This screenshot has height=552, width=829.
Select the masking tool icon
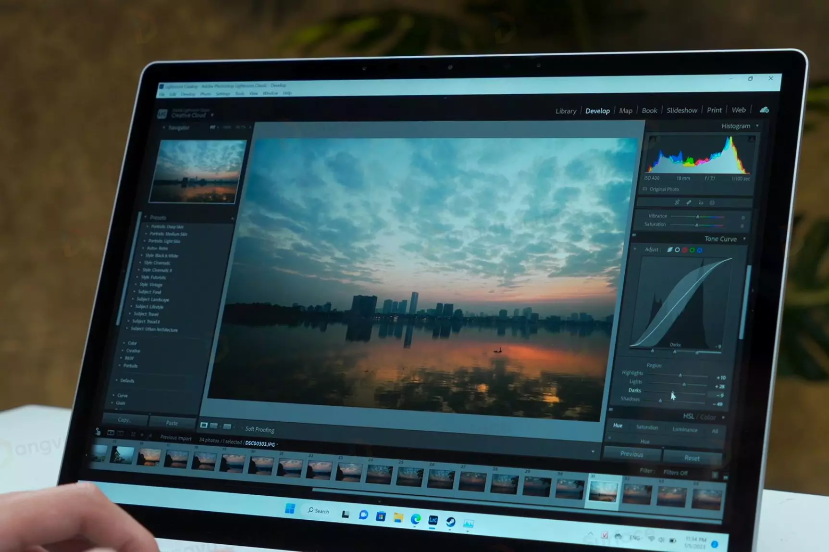712,203
